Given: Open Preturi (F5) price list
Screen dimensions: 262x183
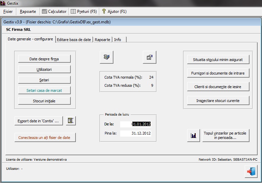Looking at the screenshot, I should coord(84,11).
